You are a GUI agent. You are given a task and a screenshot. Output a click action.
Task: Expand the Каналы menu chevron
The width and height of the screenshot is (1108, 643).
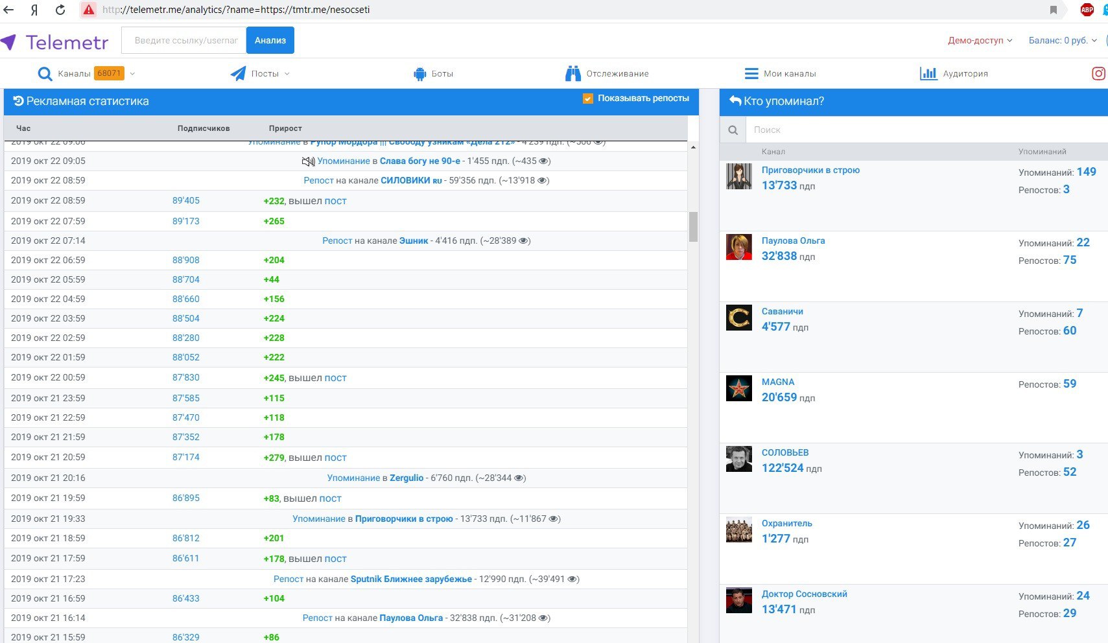pos(132,73)
